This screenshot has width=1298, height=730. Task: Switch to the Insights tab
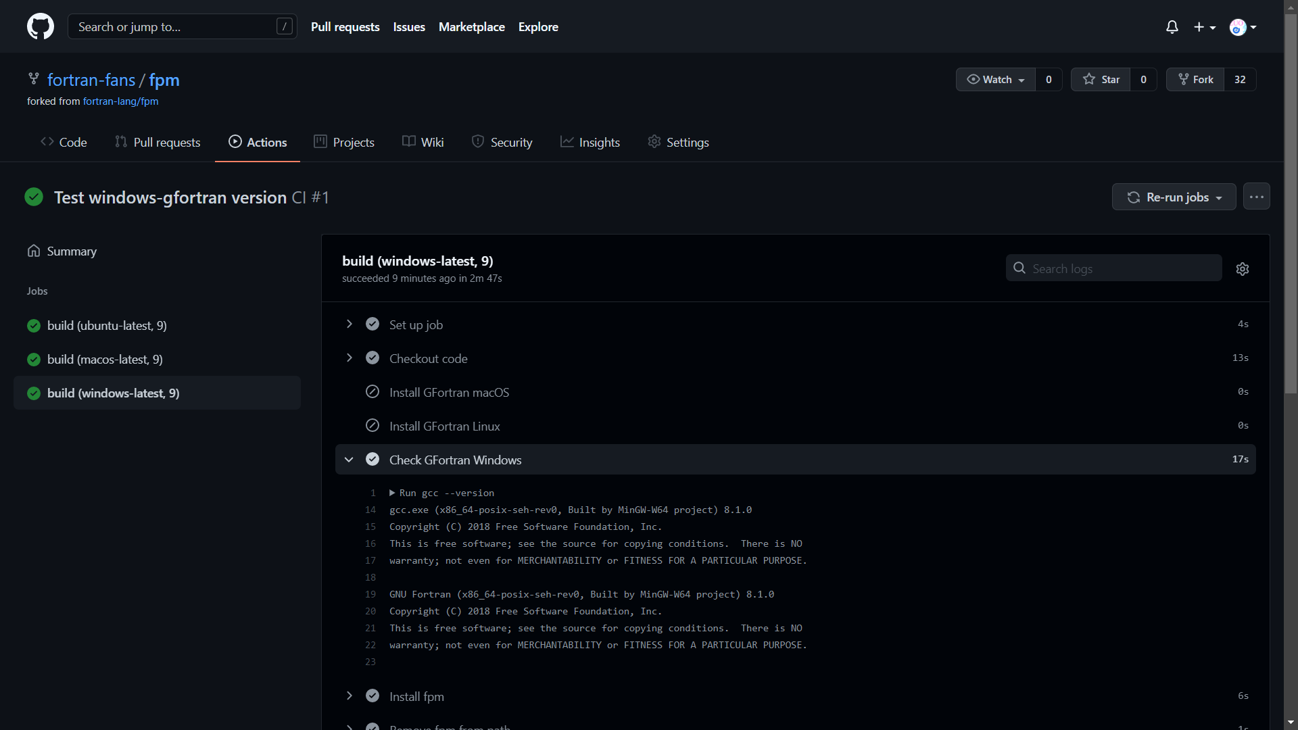tap(590, 143)
